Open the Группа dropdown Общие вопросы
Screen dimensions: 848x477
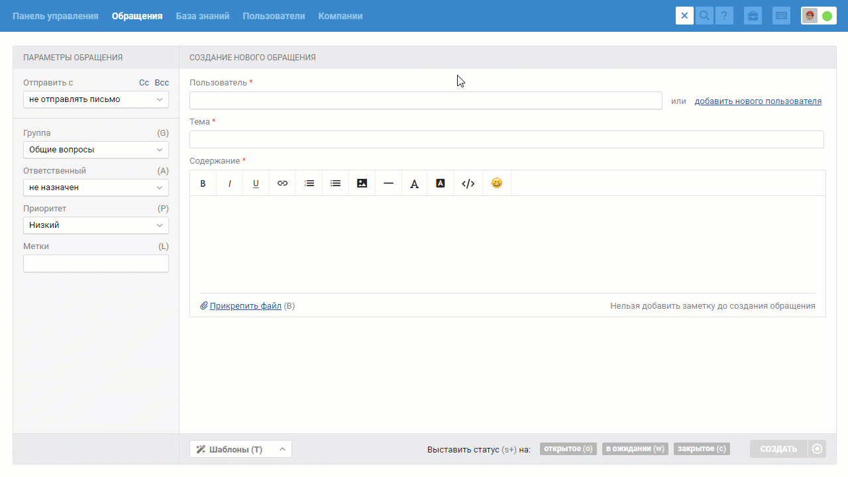coord(96,150)
